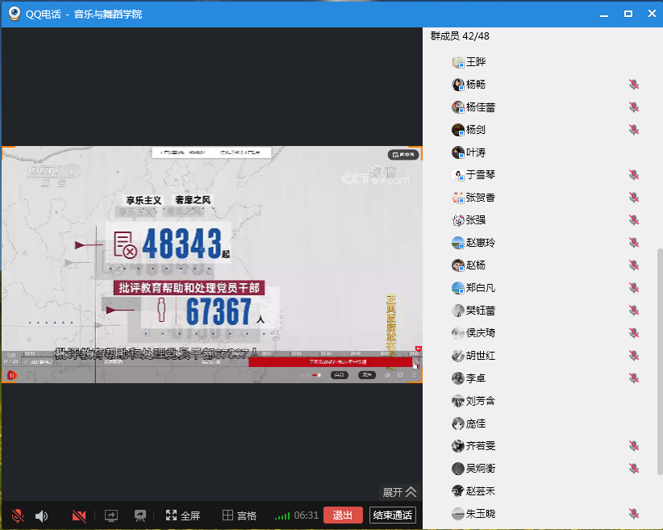Viewport: 663px width, 530px height.
Task: Click the screen share icon
Action: 111,515
